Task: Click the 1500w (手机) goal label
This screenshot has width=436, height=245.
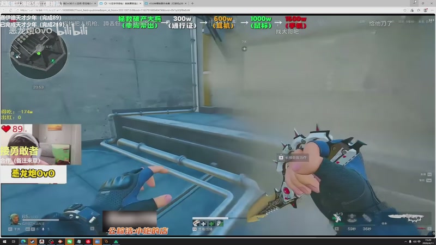Action: pyautogui.click(x=295, y=22)
